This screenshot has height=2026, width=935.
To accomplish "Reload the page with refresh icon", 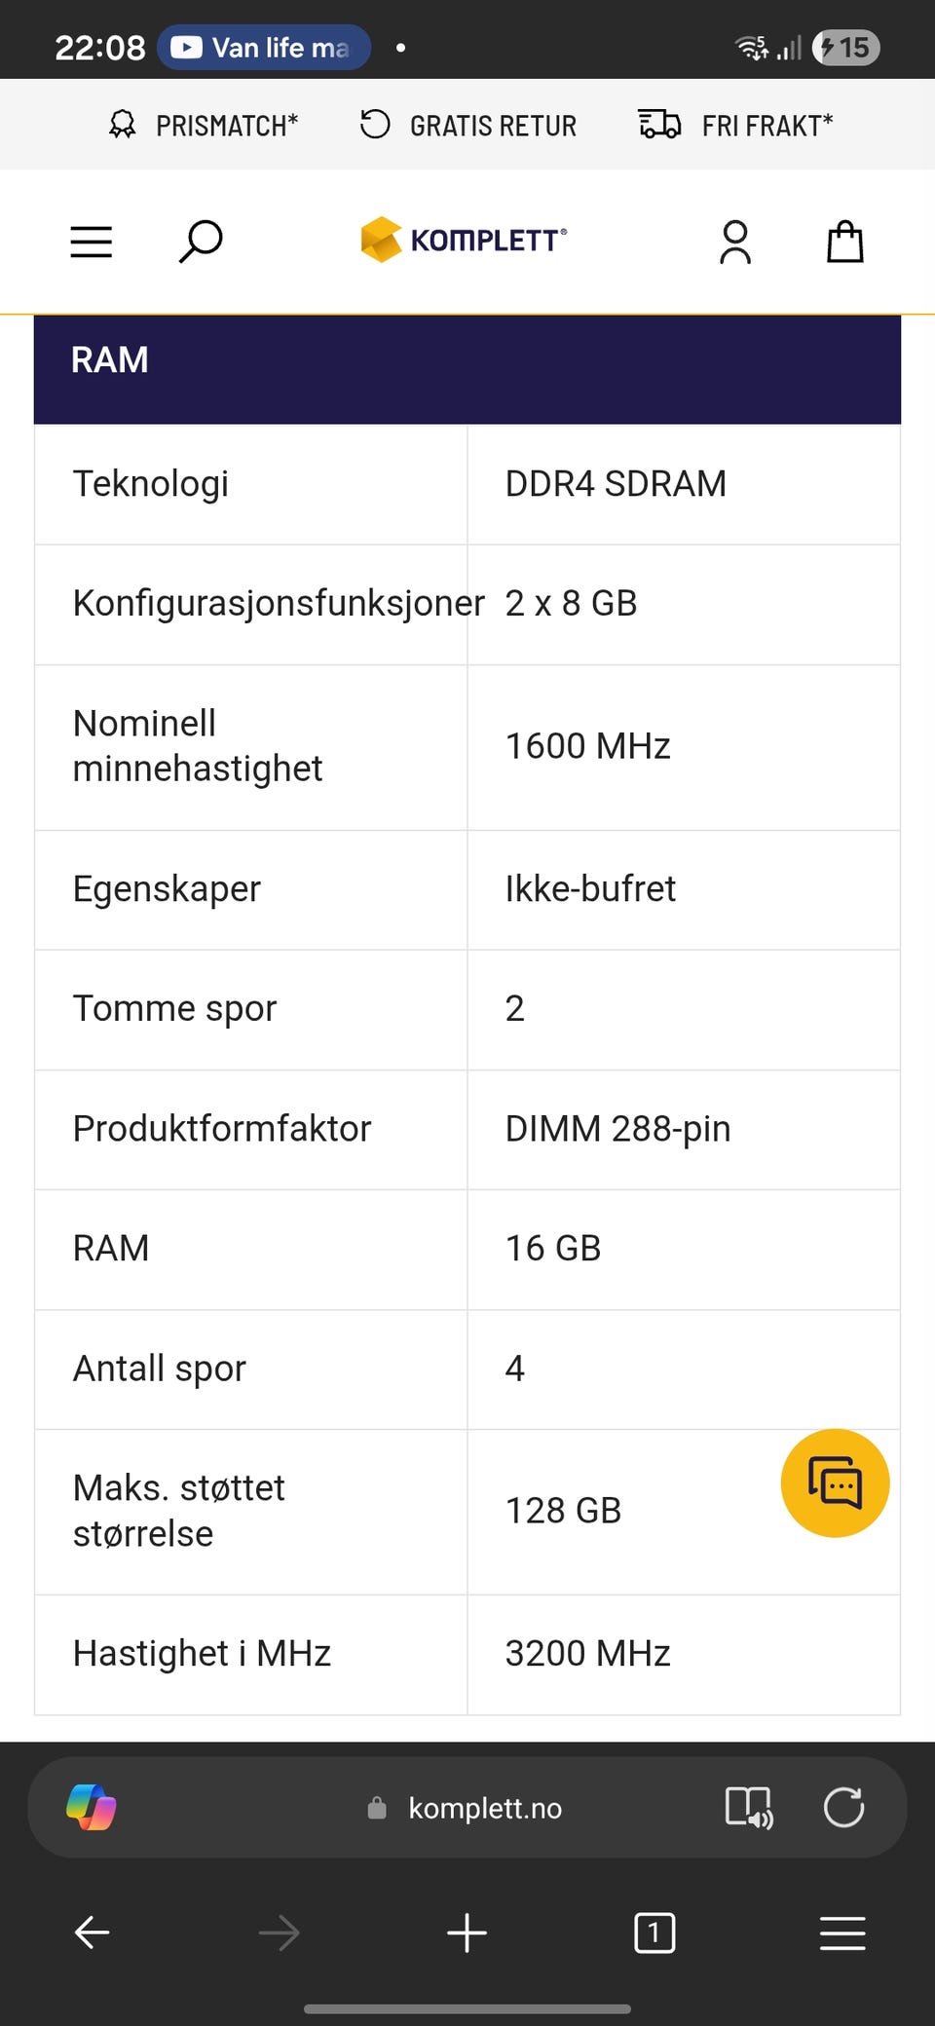I will coord(843,1808).
